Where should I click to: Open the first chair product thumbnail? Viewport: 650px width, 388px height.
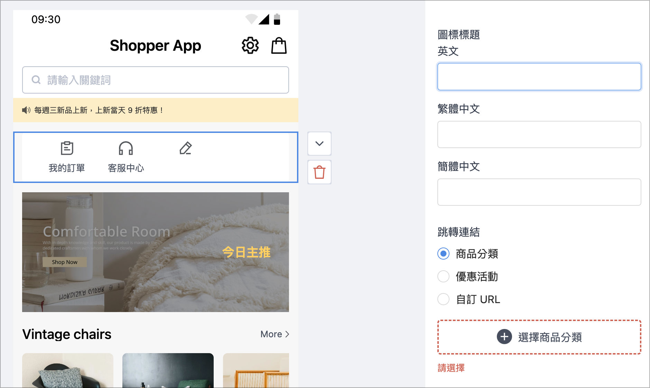68,370
